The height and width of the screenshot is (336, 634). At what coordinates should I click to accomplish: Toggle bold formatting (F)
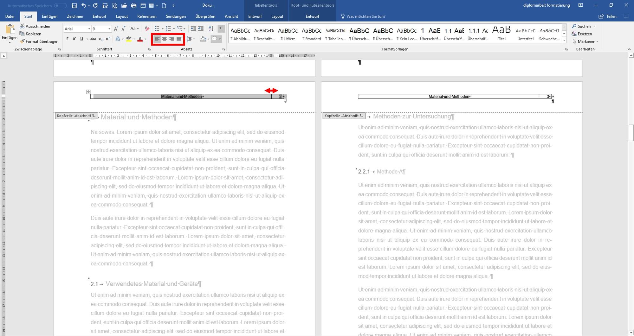(x=67, y=39)
